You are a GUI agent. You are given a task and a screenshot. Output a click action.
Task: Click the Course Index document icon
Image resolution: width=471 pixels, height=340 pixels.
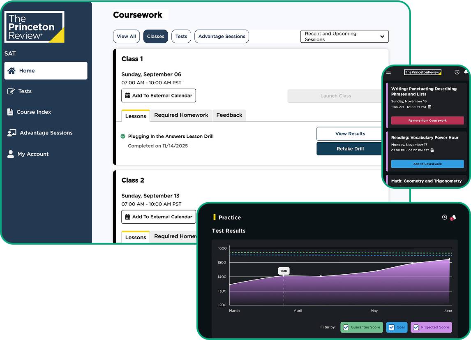coord(10,112)
